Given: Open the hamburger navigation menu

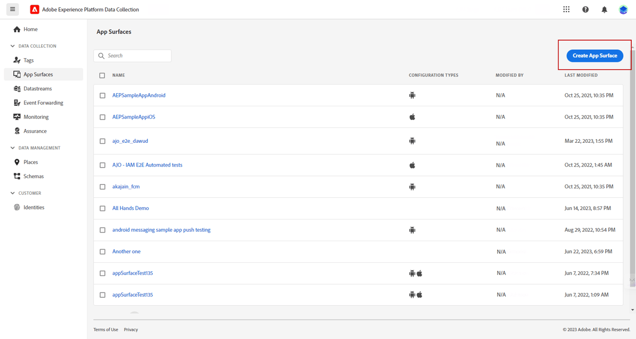Looking at the screenshot, I should (13, 9).
